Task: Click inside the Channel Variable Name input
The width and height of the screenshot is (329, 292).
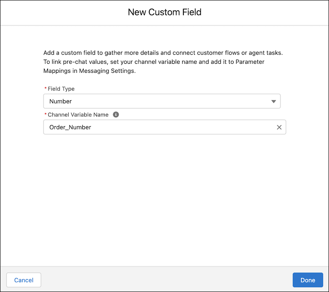Action: tap(144, 127)
